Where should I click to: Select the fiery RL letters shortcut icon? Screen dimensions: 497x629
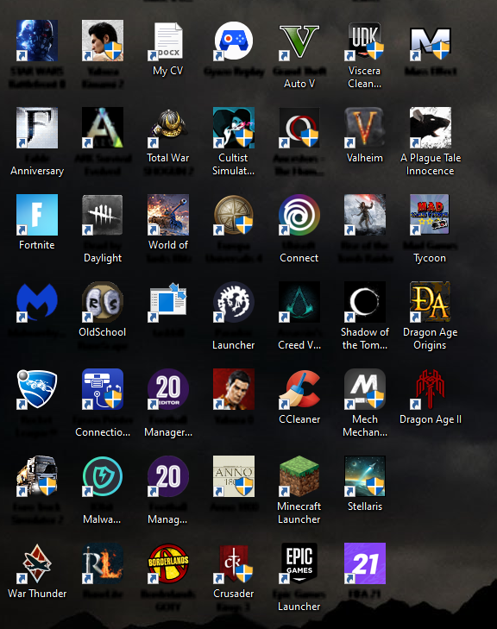click(103, 563)
